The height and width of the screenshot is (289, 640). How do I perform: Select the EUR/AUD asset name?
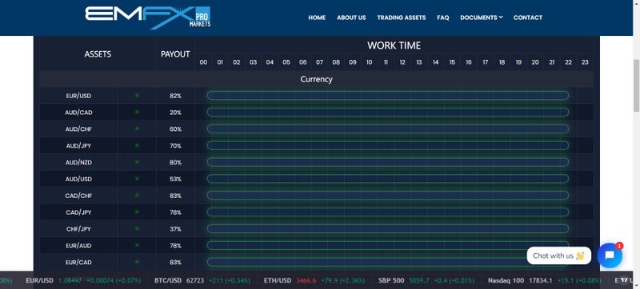pos(78,246)
